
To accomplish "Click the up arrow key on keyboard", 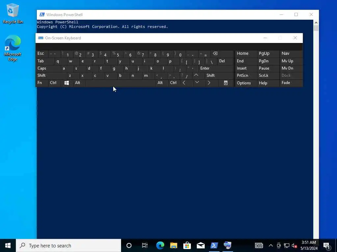I will pos(196,75).
